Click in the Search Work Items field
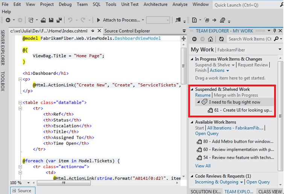The height and width of the screenshot is (194, 284). tap(250, 39)
